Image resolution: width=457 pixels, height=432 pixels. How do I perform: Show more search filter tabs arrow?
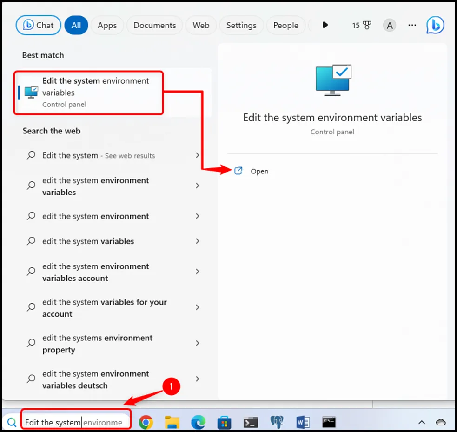pyautogui.click(x=325, y=25)
